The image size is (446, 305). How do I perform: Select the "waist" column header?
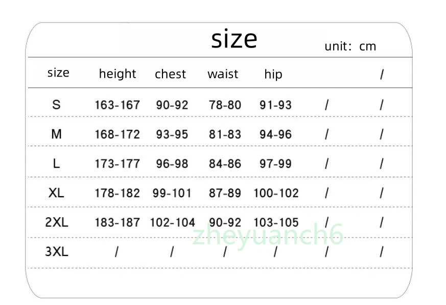(x=223, y=74)
